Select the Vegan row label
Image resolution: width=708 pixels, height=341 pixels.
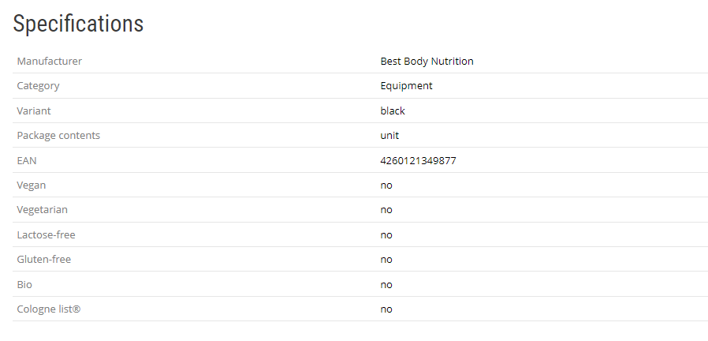coord(32,185)
